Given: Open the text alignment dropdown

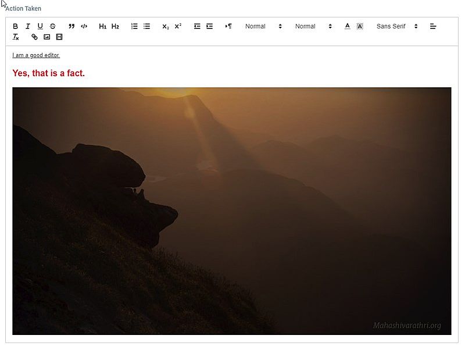Looking at the screenshot, I should pyautogui.click(x=433, y=26).
